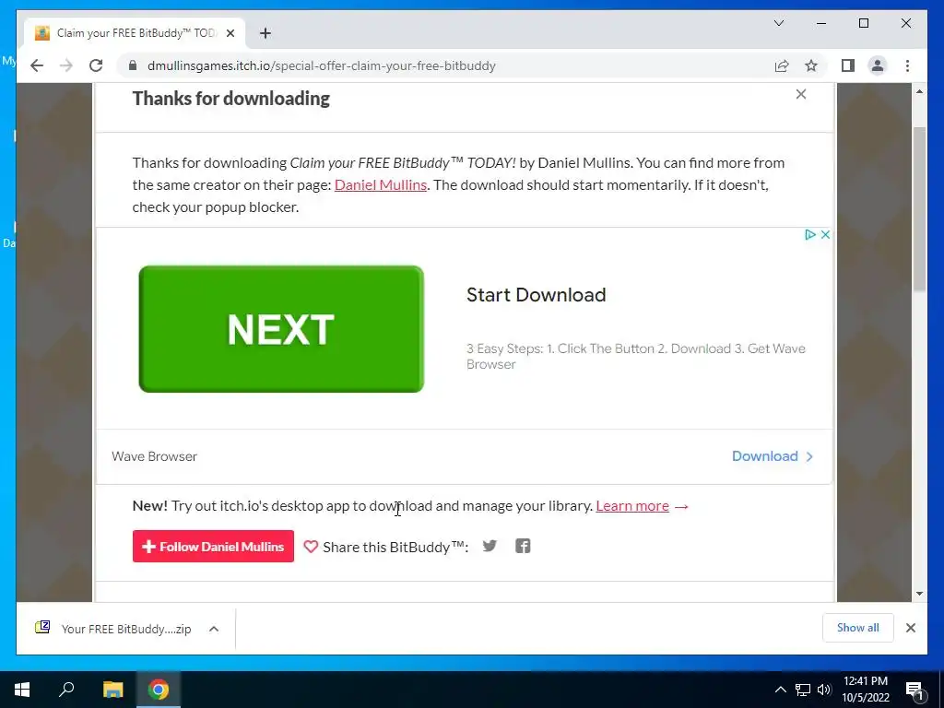Expand the download item options chevron
Viewport: 944px width, 708px height.
pos(214,629)
